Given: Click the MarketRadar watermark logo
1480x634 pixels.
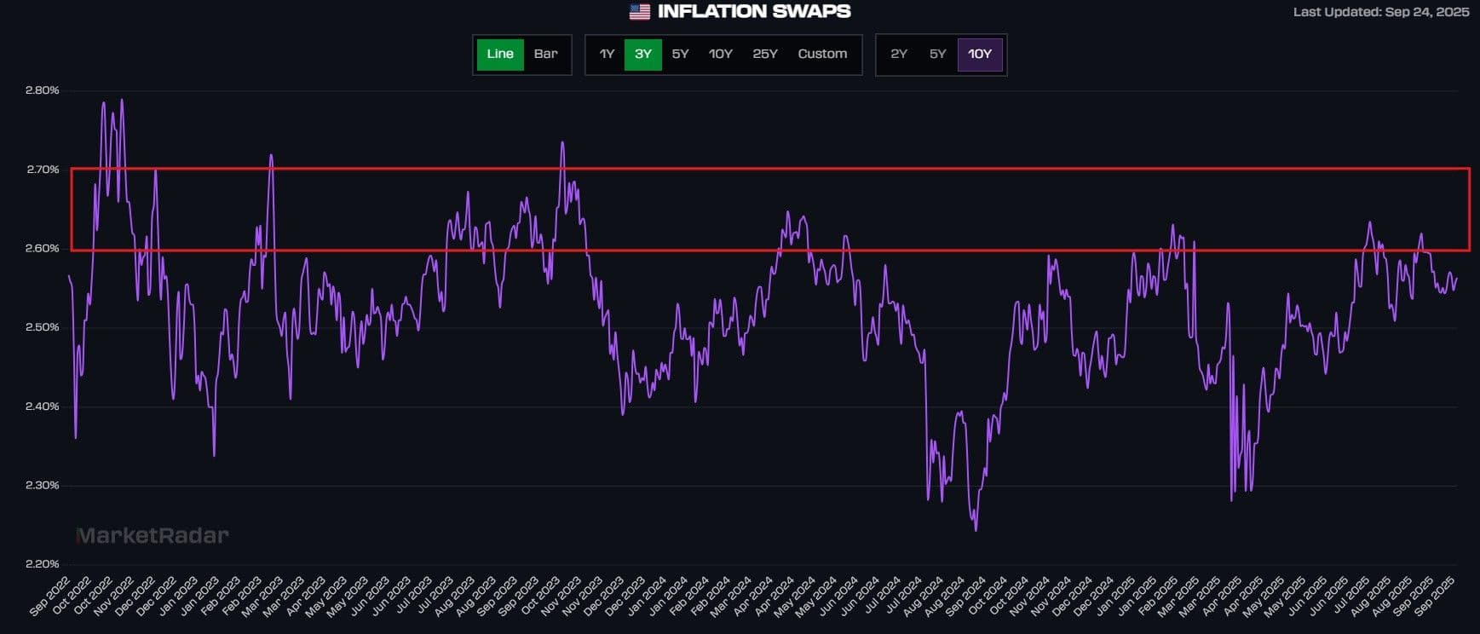Looking at the screenshot, I should 153,536.
